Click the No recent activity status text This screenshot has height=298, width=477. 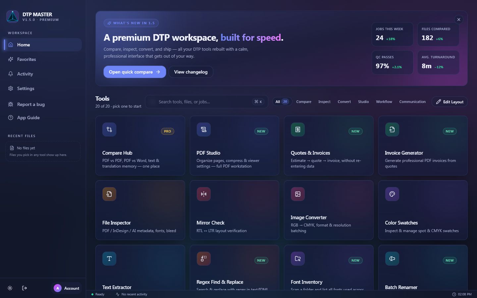tap(134, 294)
